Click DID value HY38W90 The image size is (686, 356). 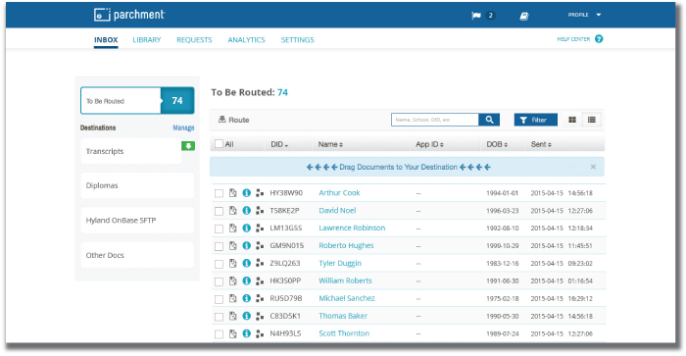[286, 192]
